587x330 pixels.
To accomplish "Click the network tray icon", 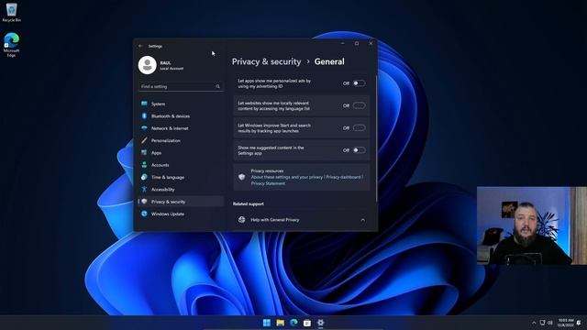I will point(542,323).
